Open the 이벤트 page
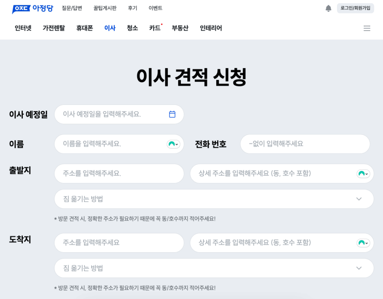 (155, 8)
